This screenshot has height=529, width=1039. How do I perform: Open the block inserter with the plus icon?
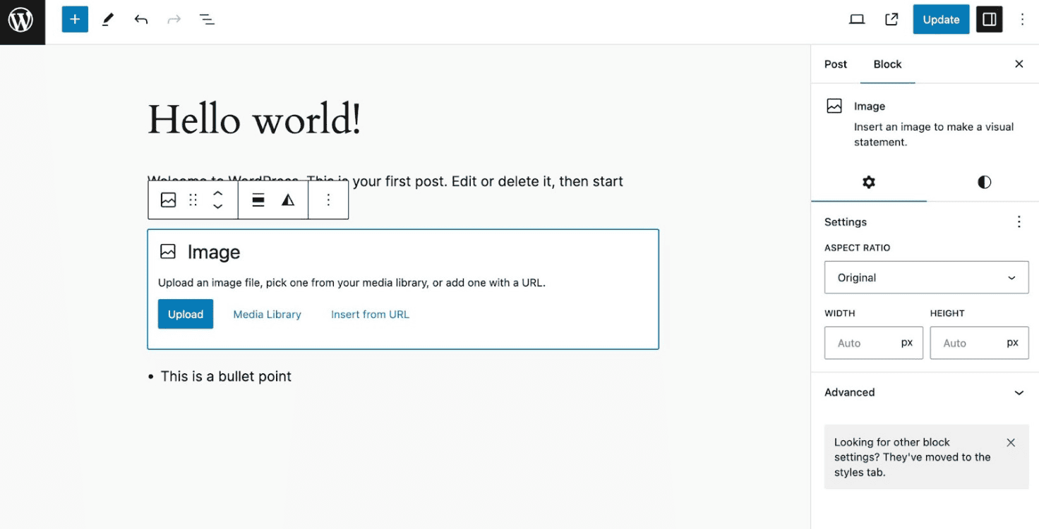(x=75, y=19)
